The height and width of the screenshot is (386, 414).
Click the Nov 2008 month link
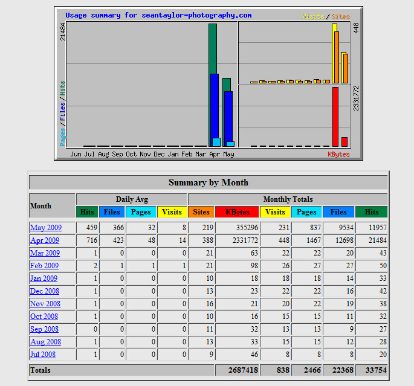coord(45,304)
